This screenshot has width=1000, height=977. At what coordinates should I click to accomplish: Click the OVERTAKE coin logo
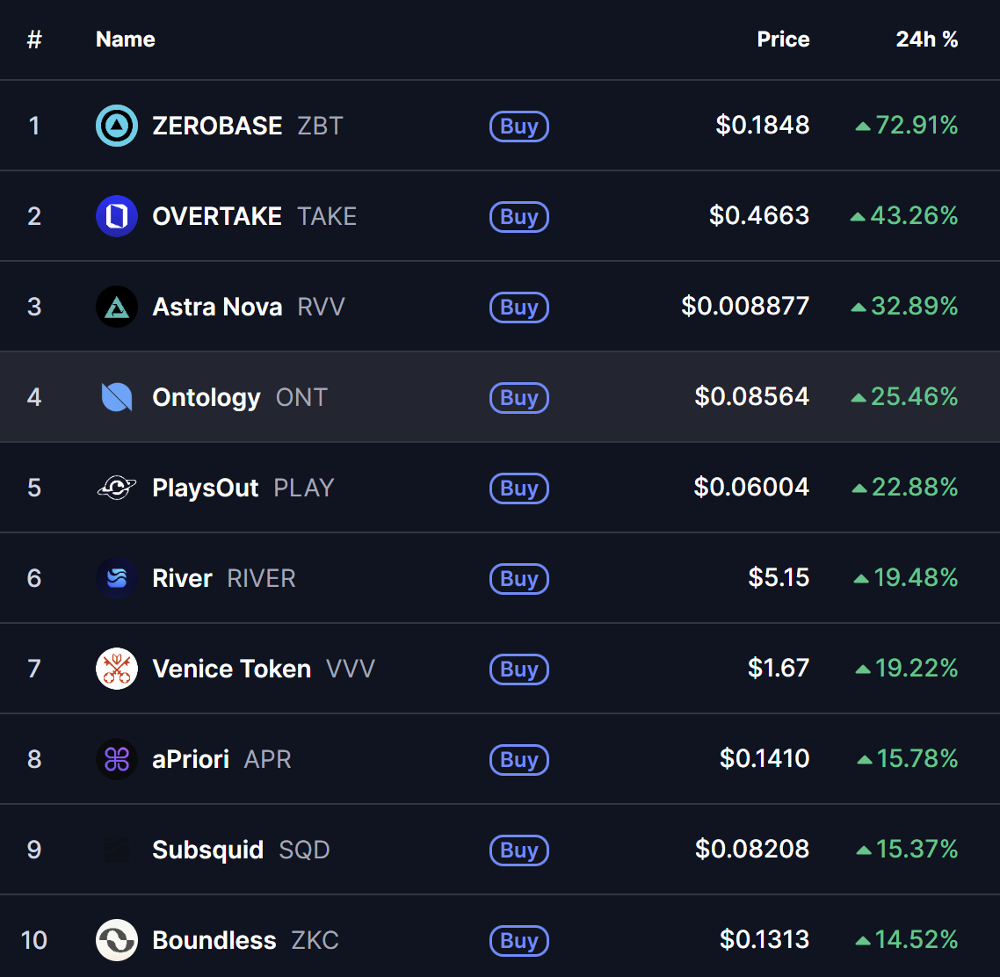[x=116, y=216]
